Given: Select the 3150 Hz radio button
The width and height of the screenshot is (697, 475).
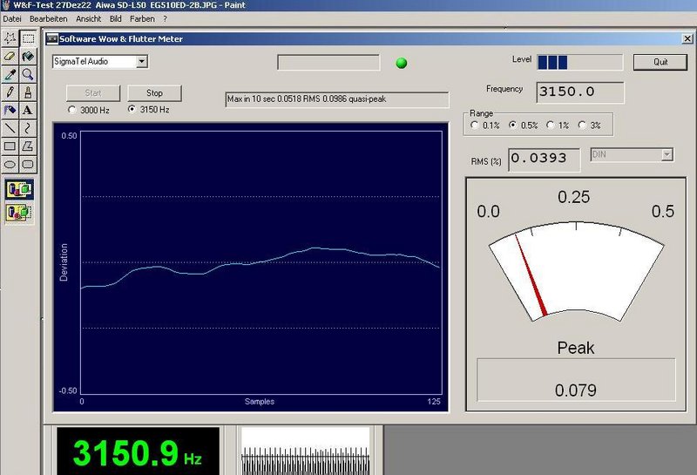Looking at the screenshot, I should click(132, 109).
